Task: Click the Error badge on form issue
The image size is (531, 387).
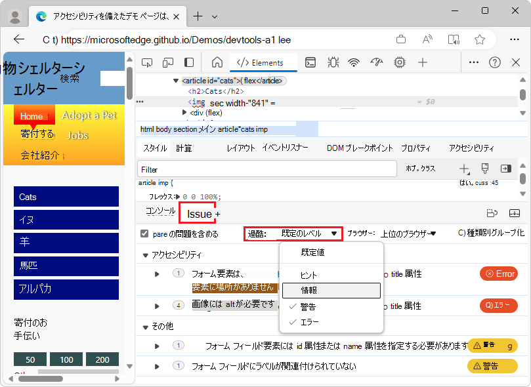Action: [497, 274]
